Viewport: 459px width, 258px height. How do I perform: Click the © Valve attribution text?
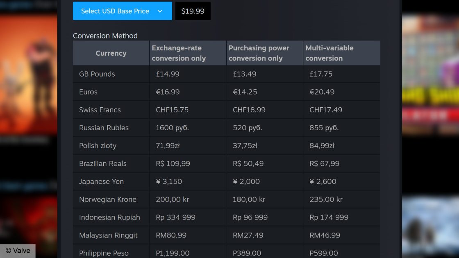[x=18, y=250]
